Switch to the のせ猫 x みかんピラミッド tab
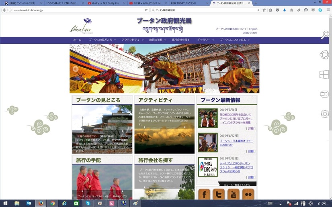The height and width of the screenshot is (207, 332). click(148, 3)
